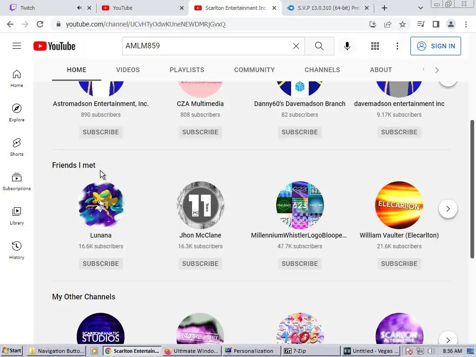Show next My Other Channels
The width and height of the screenshot is (476, 357).
coord(448,340)
